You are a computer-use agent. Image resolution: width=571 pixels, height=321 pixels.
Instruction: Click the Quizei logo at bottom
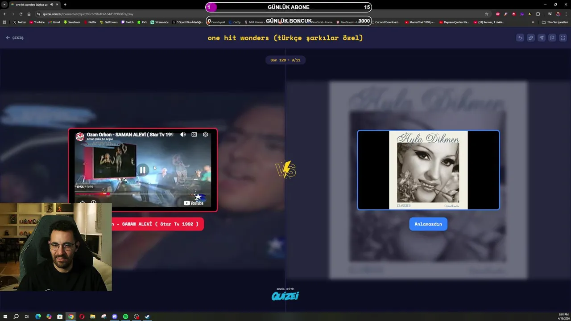pos(285,296)
